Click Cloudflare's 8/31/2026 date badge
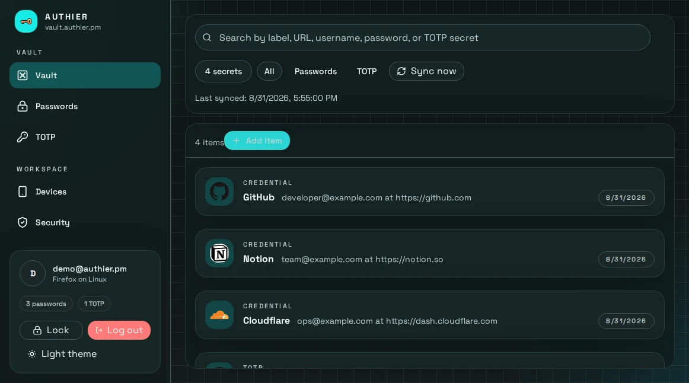The height and width of the screenshot is (383, 689). point(626,321)
